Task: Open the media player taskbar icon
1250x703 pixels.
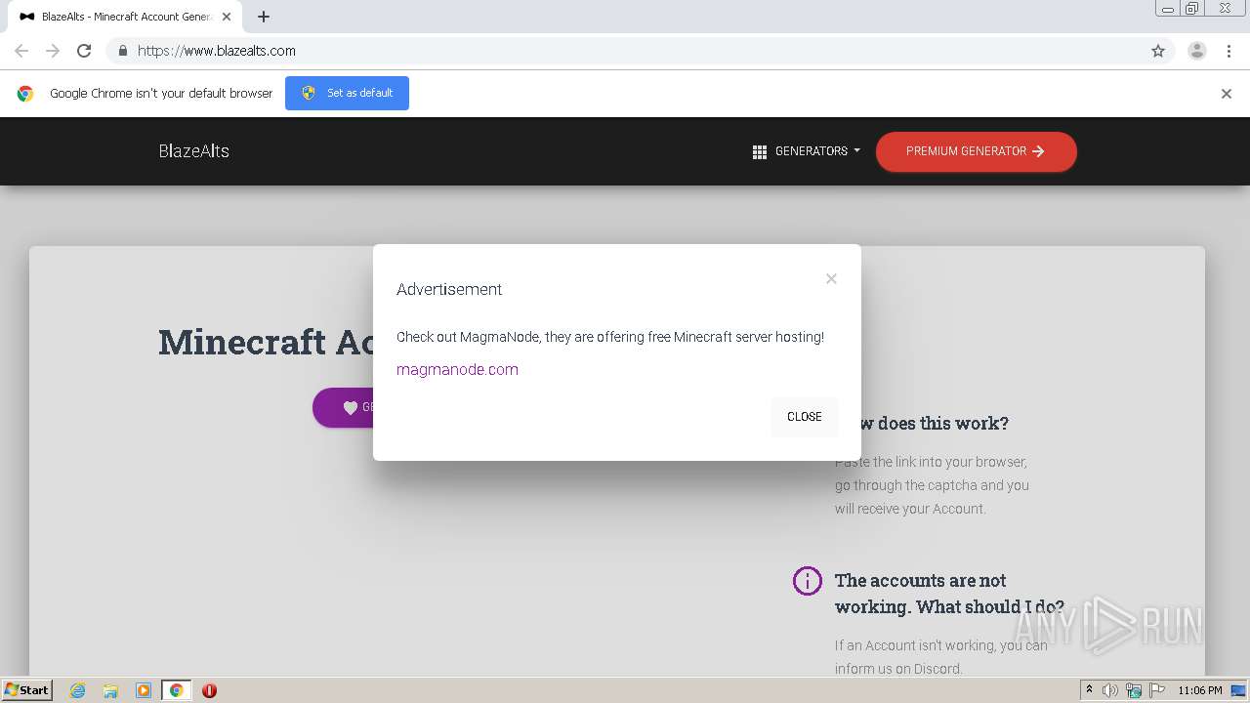Action: (144, 690)
